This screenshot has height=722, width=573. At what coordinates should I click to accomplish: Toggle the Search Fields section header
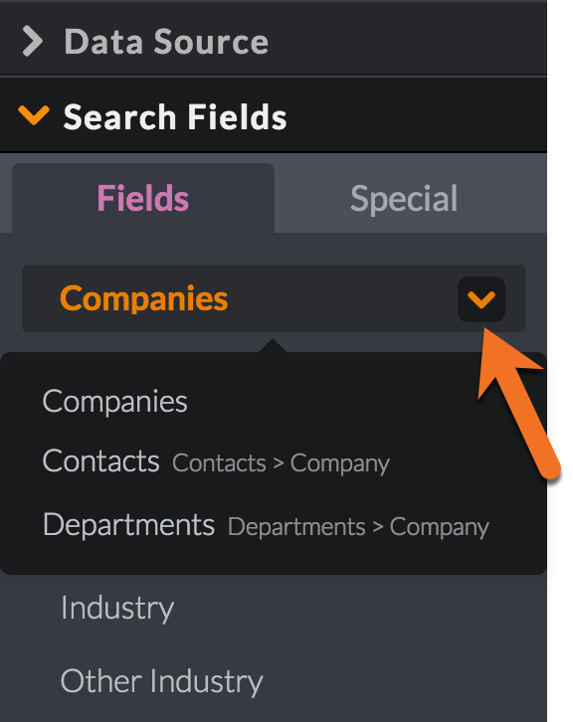(274, 115)
